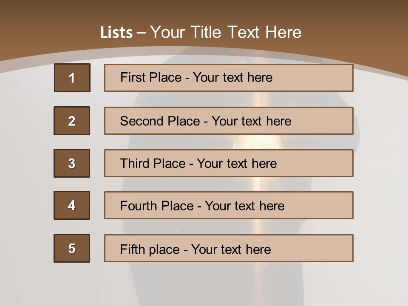This screenshot has width=408, height=306.
Task: Click 'Your text here' in Fourth Place bar
Action: 245,206
